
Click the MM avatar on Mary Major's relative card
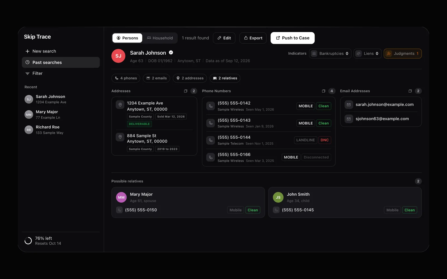(x=121, y=197)
